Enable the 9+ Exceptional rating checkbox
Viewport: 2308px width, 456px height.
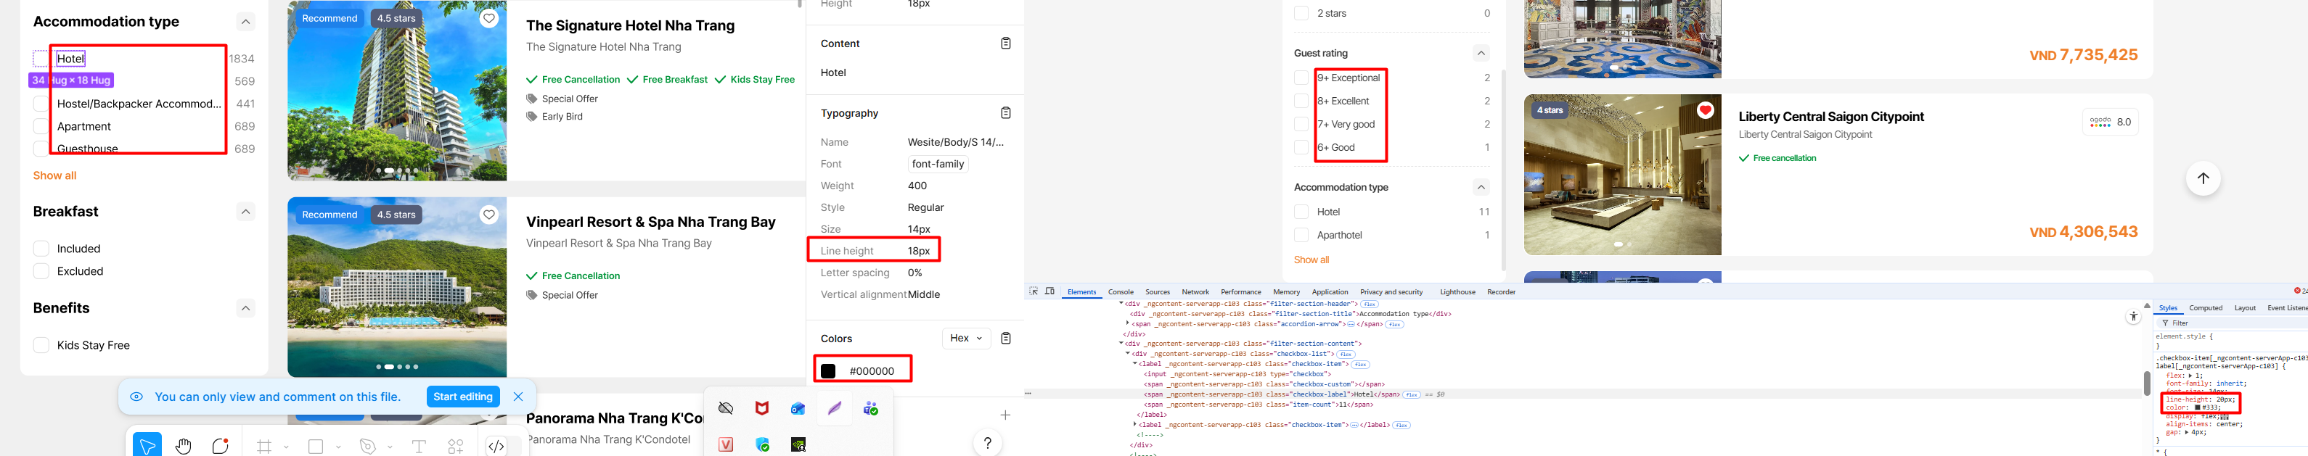click(x=1301, y=78)
